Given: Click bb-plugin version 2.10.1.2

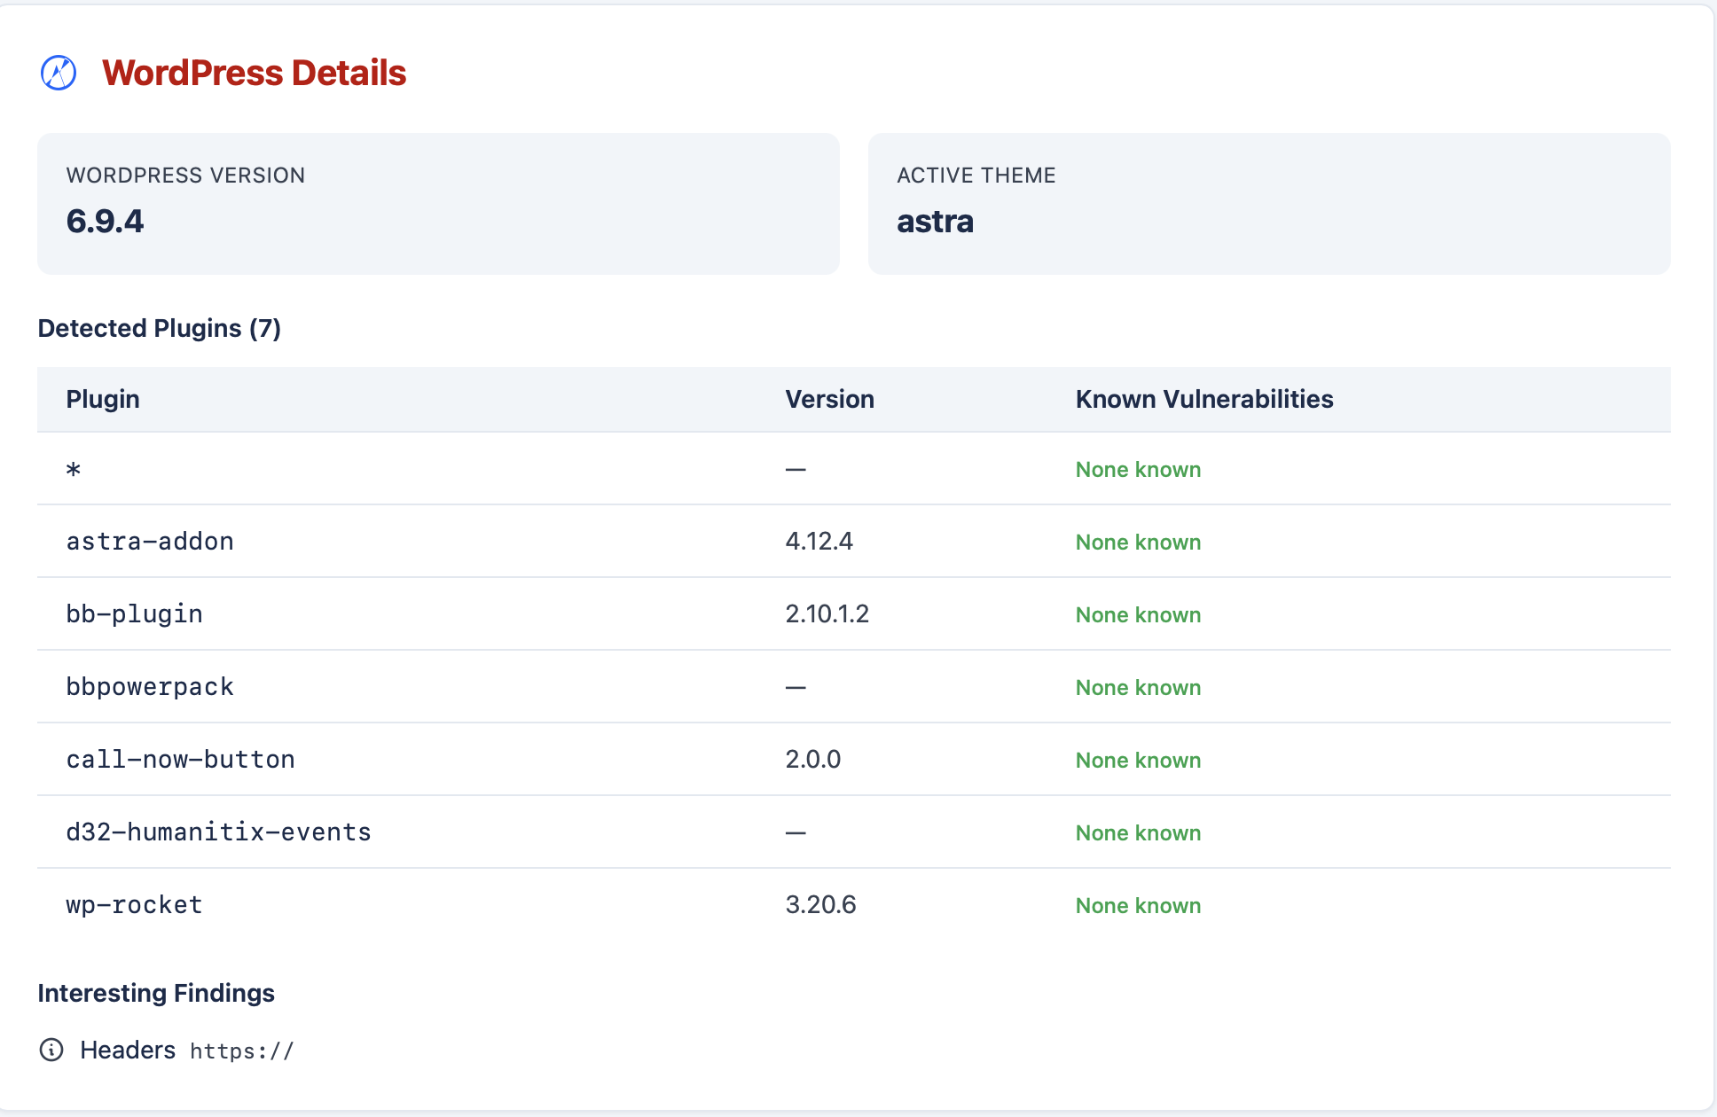Looking at the screenshot, I should point(827,613).
